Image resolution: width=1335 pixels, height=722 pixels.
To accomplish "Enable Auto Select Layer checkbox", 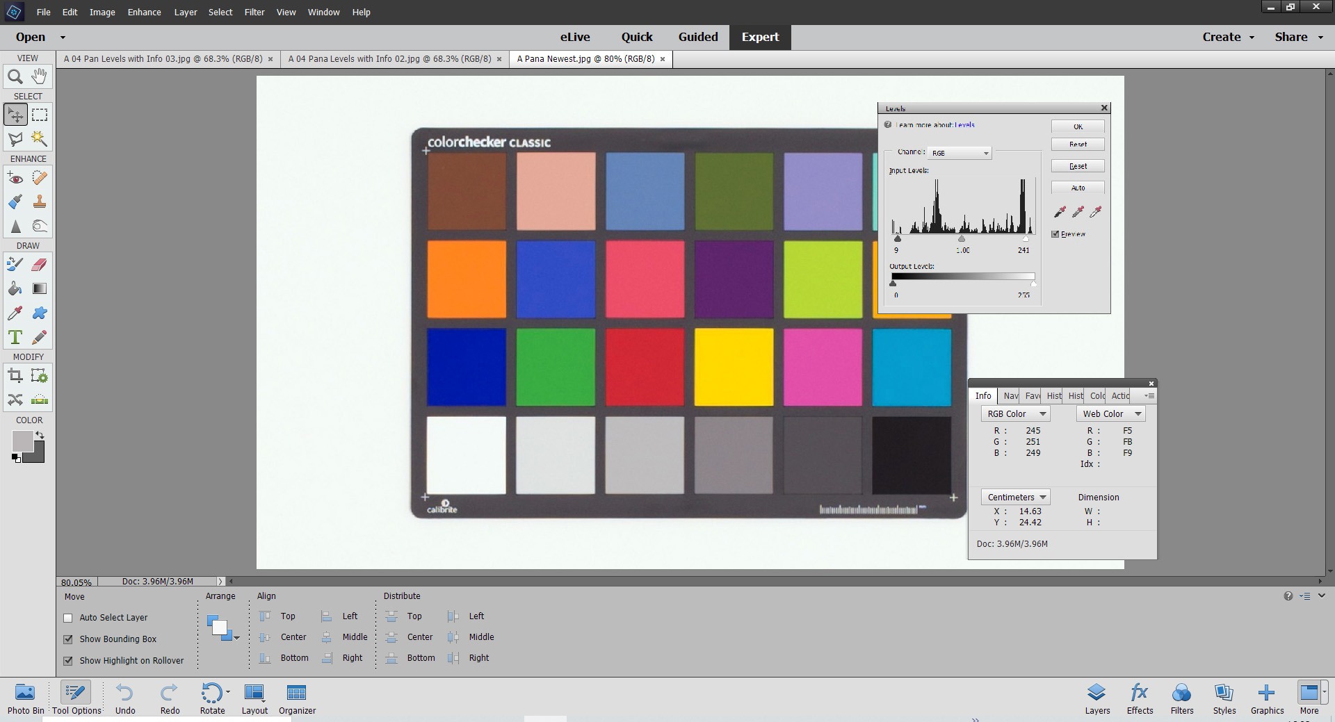I will click(68, 618).
